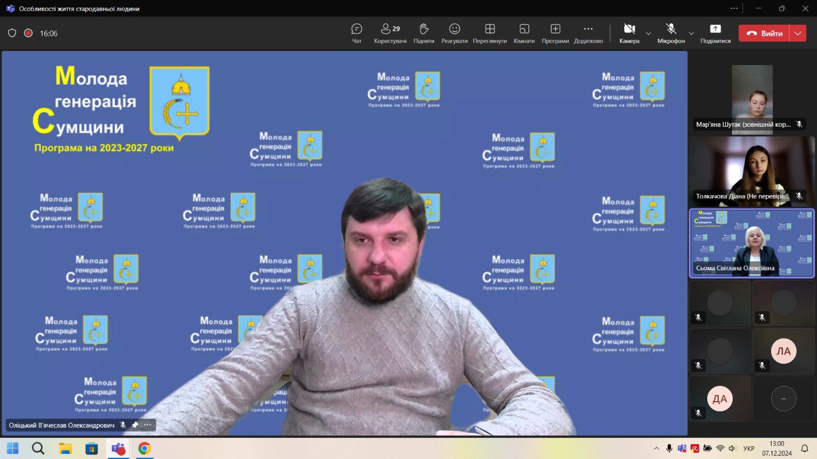Open the battery status tray icon
The width and height of the screenshot is (817, 459).
708,448
